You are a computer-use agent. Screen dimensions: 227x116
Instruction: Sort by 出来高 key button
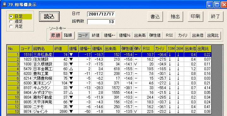point(140,35)
